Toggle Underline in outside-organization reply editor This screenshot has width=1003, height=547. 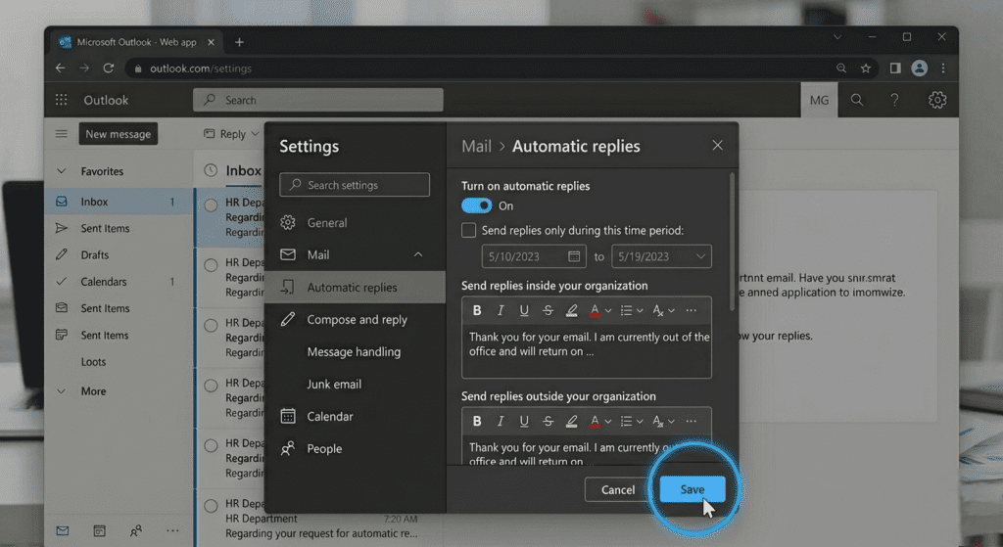pos(524,421)
